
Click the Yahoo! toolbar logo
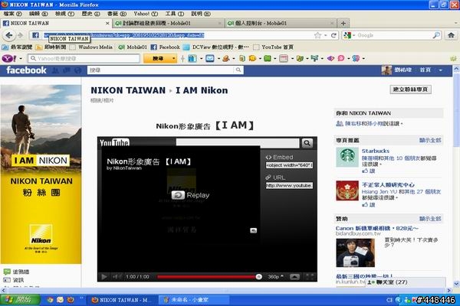(9, 59)
